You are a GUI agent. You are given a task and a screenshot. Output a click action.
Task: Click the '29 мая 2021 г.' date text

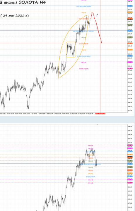click(16, 16)
